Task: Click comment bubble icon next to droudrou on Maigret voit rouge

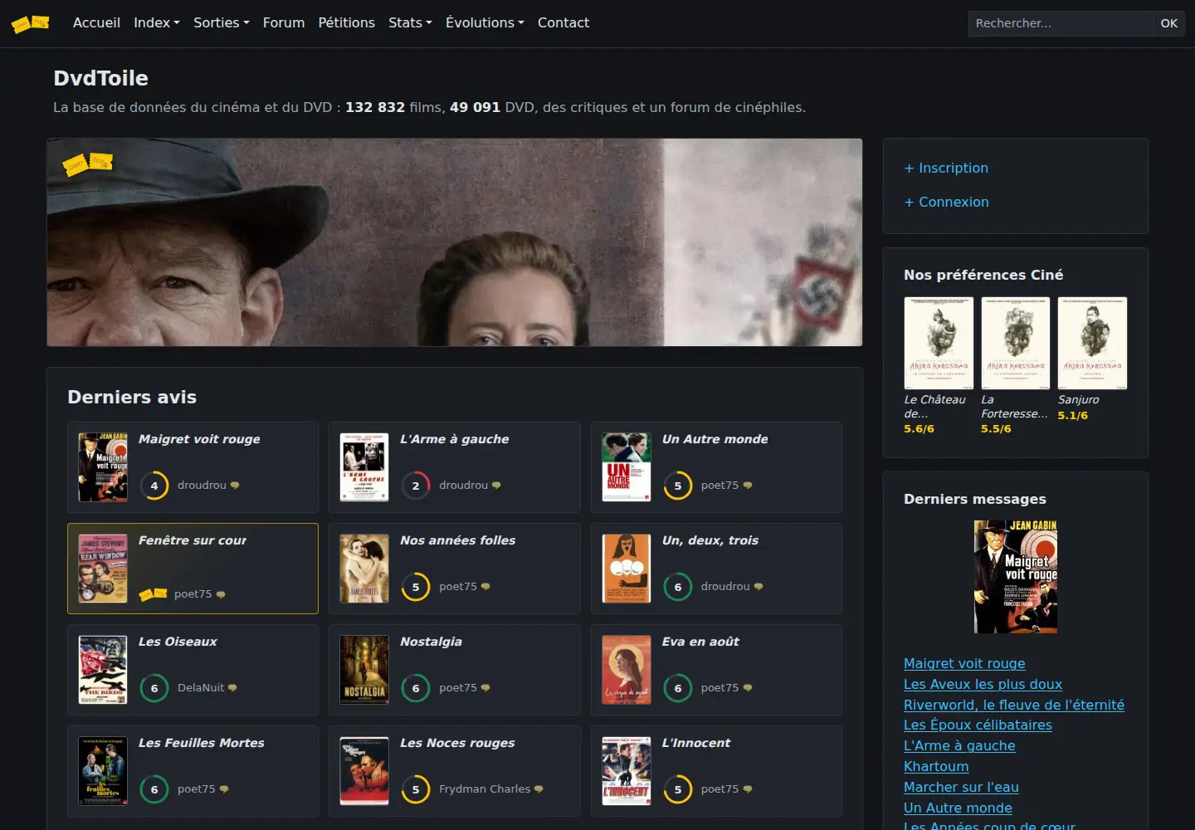Action: coord(235,486)
